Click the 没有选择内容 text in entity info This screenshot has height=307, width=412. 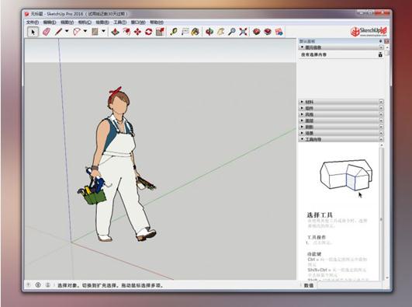pyautogui.click(x=313, y=54)
